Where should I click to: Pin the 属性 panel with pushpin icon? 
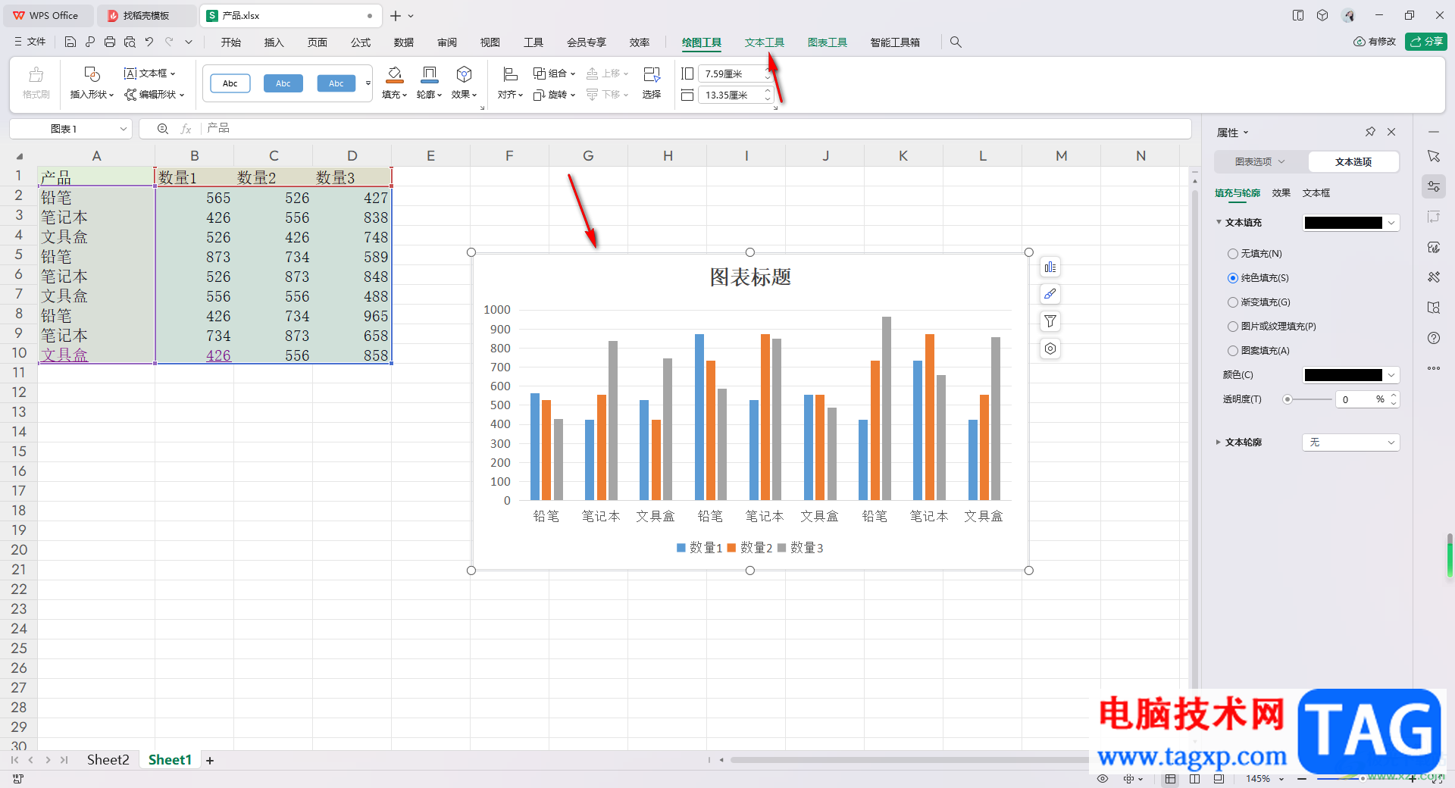coord(1370,132)
